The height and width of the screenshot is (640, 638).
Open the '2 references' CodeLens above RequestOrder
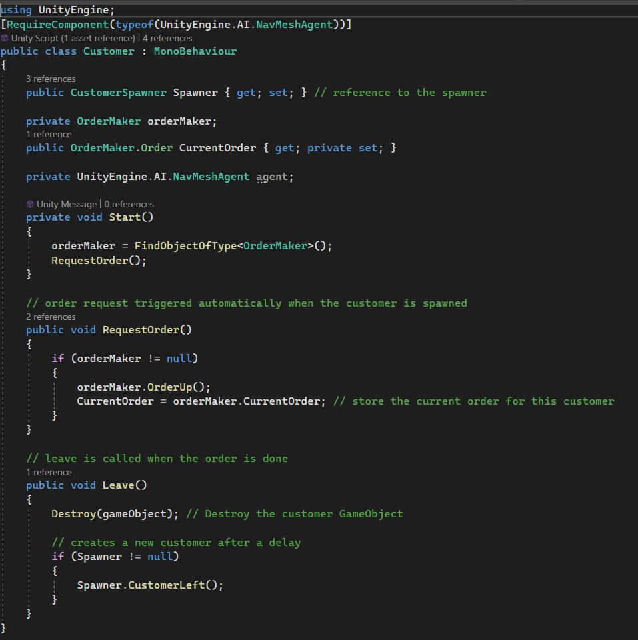click(x=51, y=317)
